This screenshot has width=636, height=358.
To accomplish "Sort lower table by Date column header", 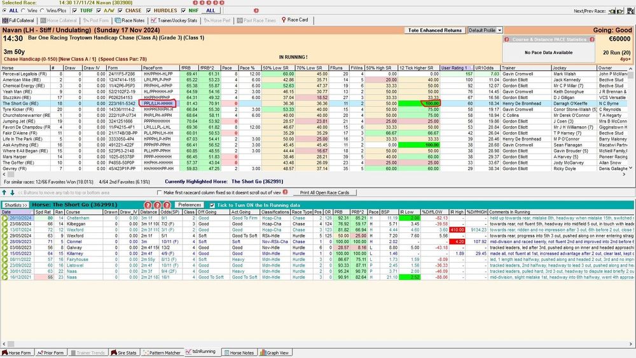I will tap(17, 212).
